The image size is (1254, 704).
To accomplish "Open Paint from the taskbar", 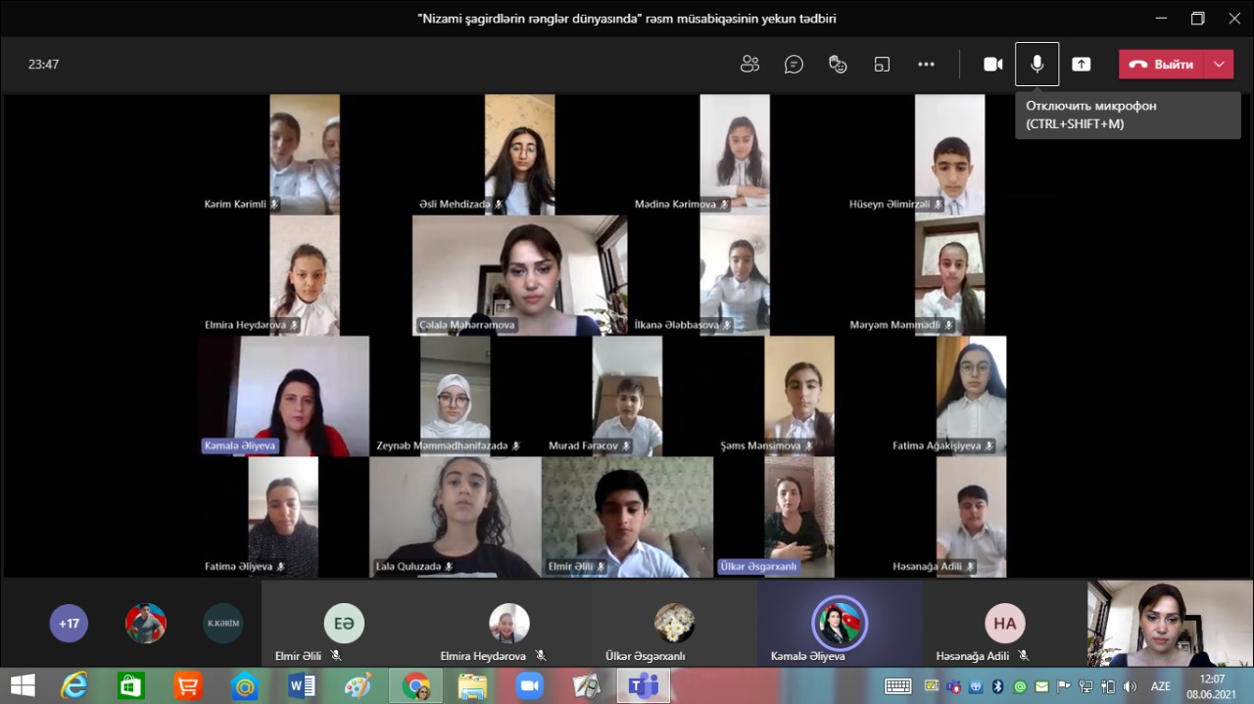I will tap(359, 685).
